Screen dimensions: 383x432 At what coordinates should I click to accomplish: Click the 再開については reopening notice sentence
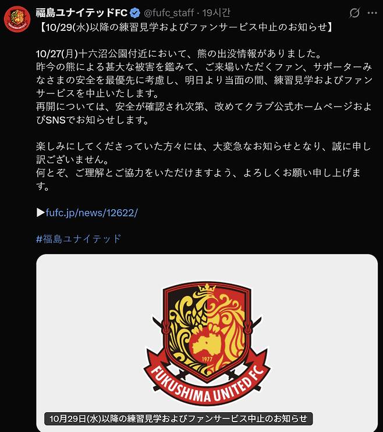point(204,113)
